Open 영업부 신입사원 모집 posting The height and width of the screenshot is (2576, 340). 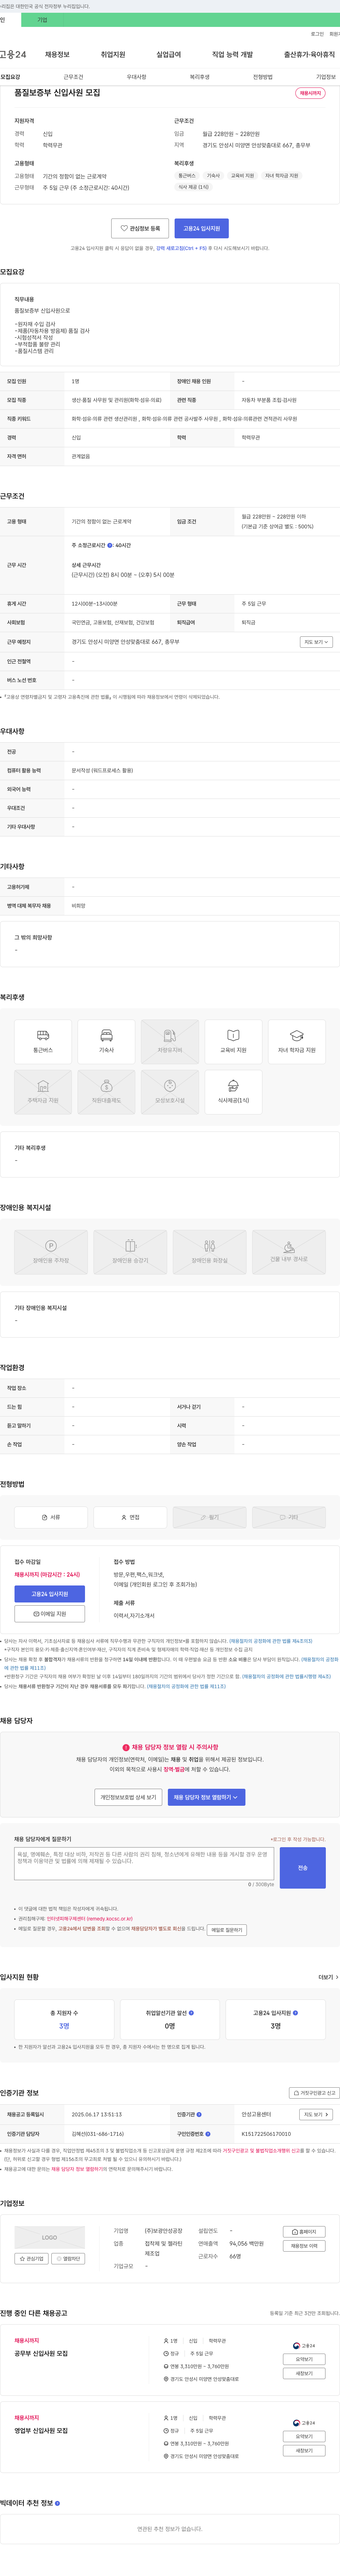41,2431
